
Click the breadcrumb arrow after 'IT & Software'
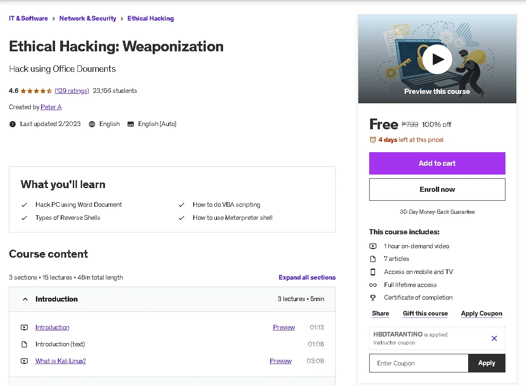(54, 19)
